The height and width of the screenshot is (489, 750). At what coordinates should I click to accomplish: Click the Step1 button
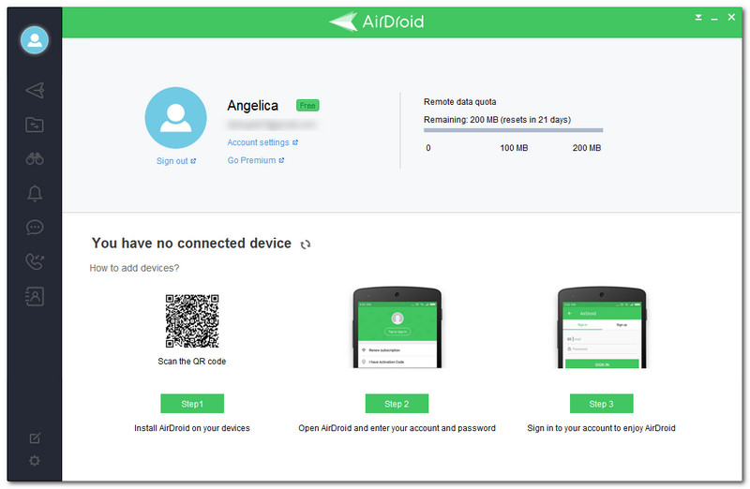point(192,404)
